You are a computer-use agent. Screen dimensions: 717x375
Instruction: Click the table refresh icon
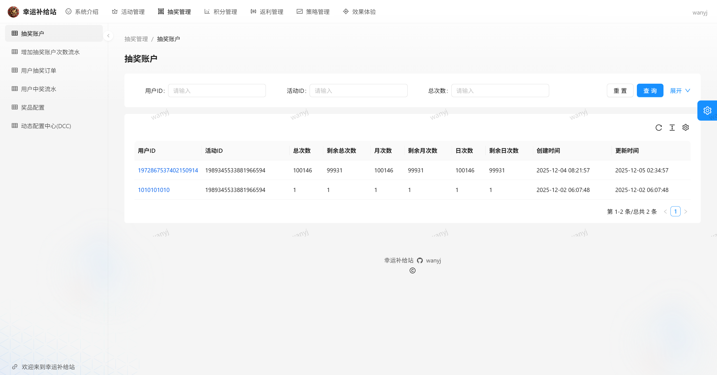point(658,128)
